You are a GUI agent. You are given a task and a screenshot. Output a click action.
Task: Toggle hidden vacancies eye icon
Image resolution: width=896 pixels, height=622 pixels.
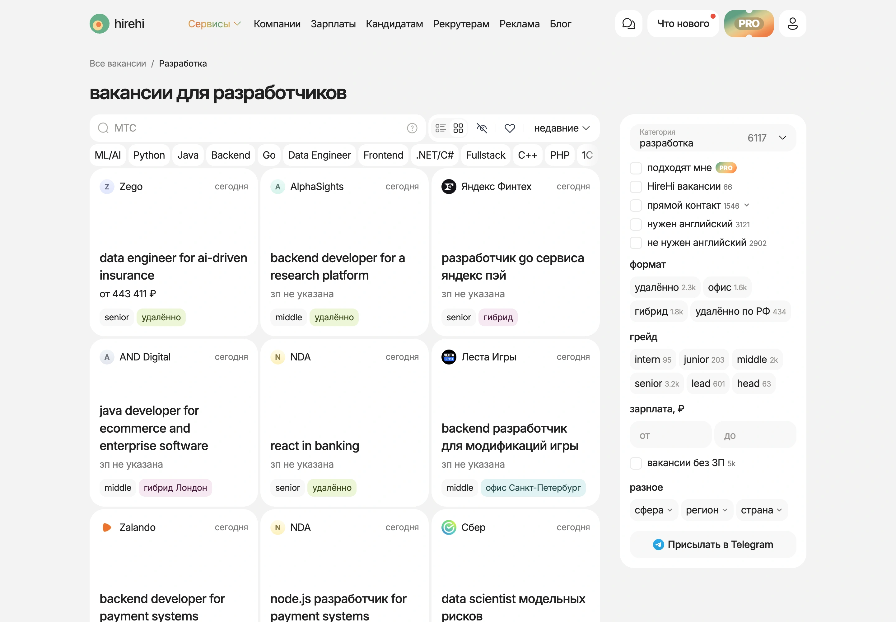coord(482,128)
